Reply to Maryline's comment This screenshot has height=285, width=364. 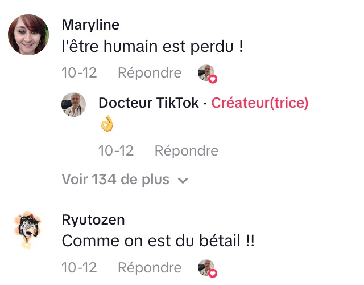tap(150, 73)
